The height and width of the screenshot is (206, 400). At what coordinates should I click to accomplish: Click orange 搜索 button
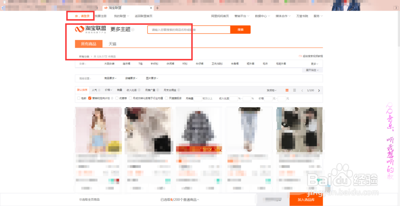click(x=240, y=30)
